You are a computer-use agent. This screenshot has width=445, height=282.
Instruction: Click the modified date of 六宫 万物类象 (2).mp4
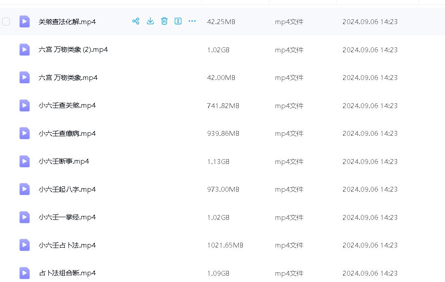tap(370, 50)
